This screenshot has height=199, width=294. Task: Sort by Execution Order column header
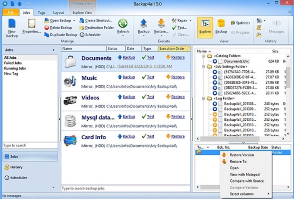pyautogui.click(x=174, y=49)
